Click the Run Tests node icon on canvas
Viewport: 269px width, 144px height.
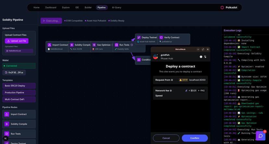[117, 45]
